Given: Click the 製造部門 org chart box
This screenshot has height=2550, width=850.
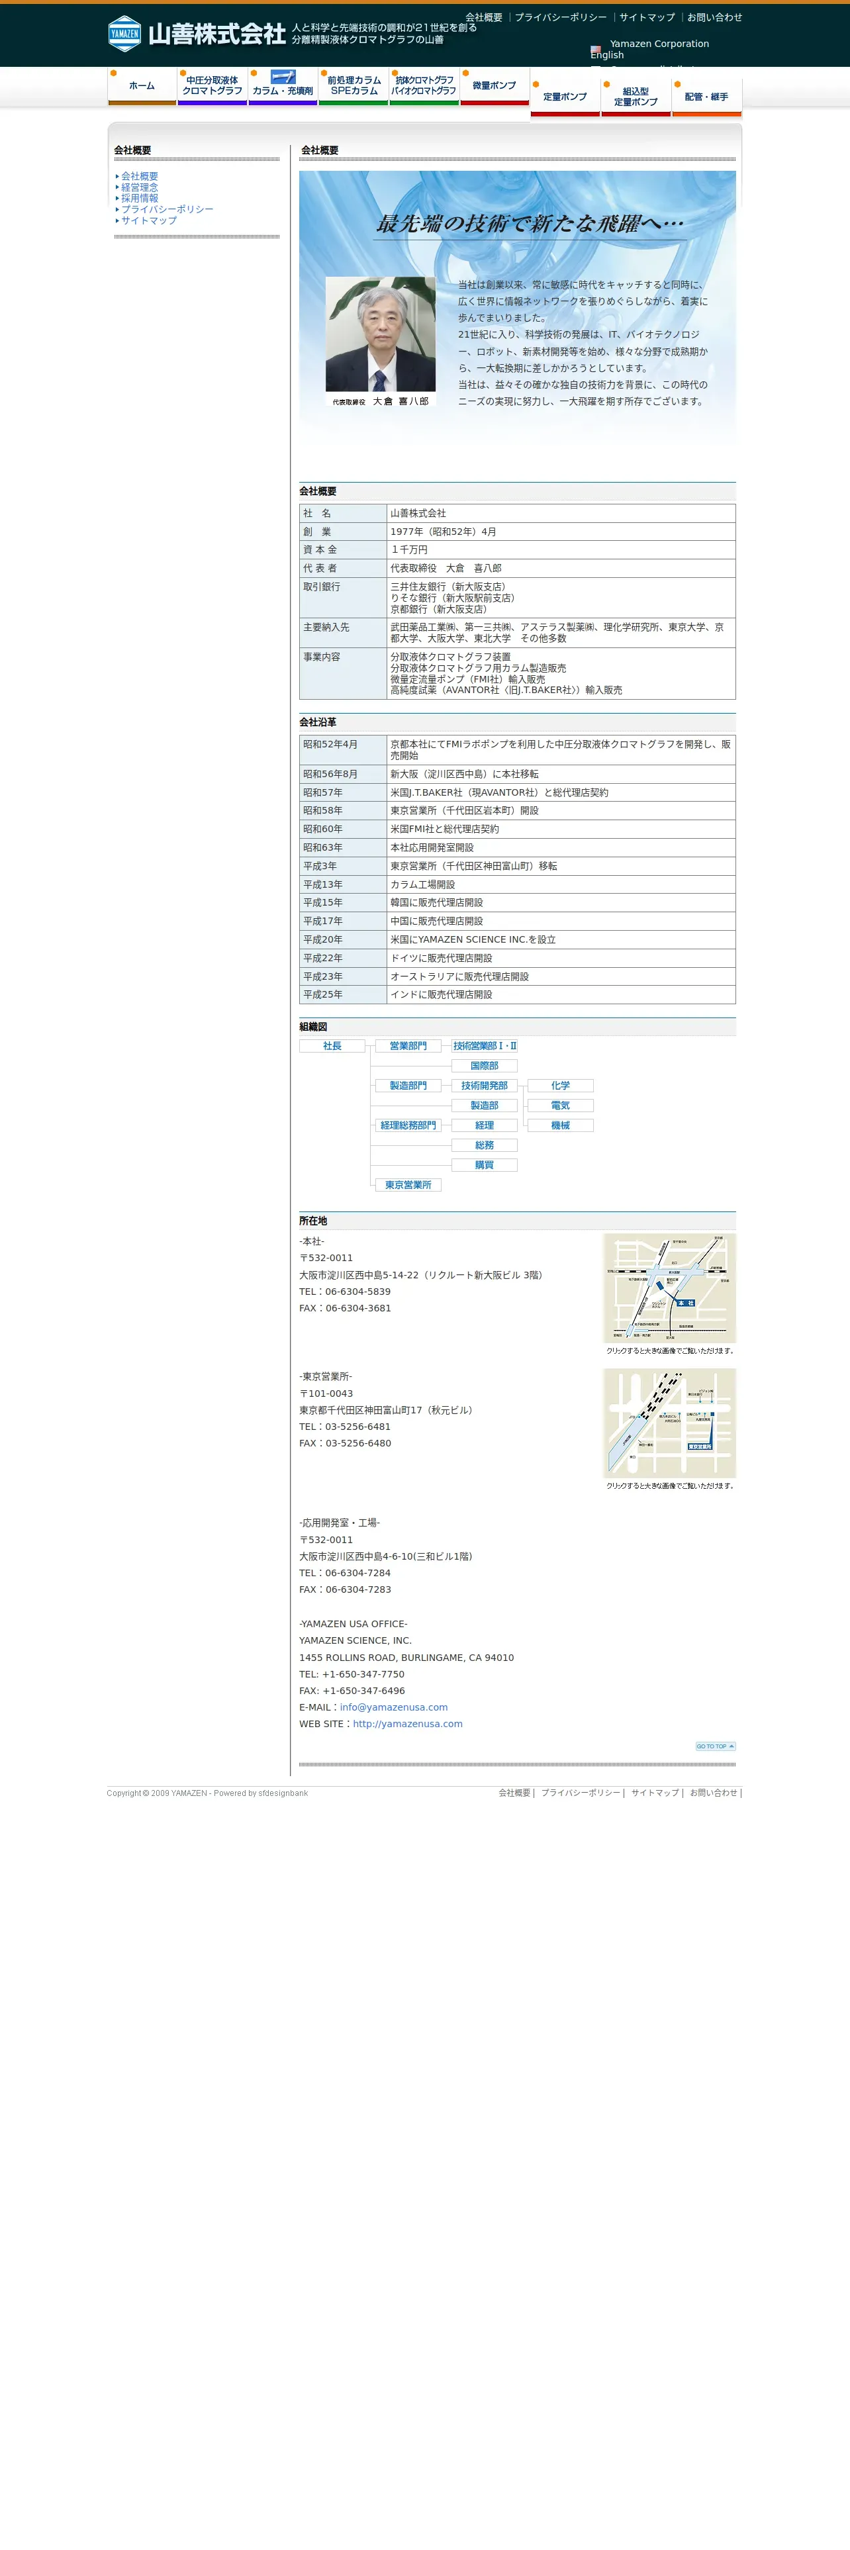Looking at the screenshot, I should [408, 1086].
